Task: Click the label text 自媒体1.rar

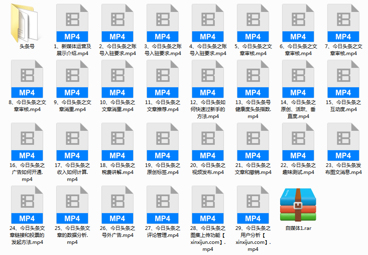Action: click(298, 228)
